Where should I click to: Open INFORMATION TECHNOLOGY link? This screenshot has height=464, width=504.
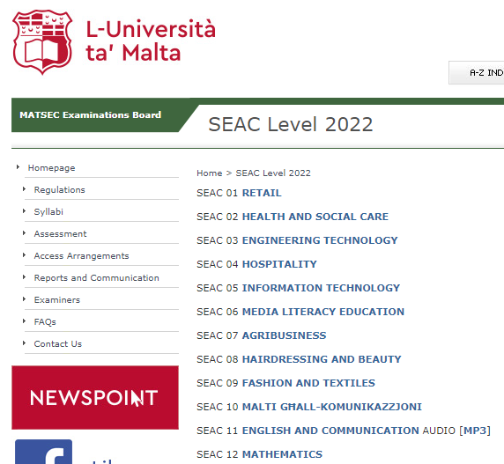click(x=321, y=288)
